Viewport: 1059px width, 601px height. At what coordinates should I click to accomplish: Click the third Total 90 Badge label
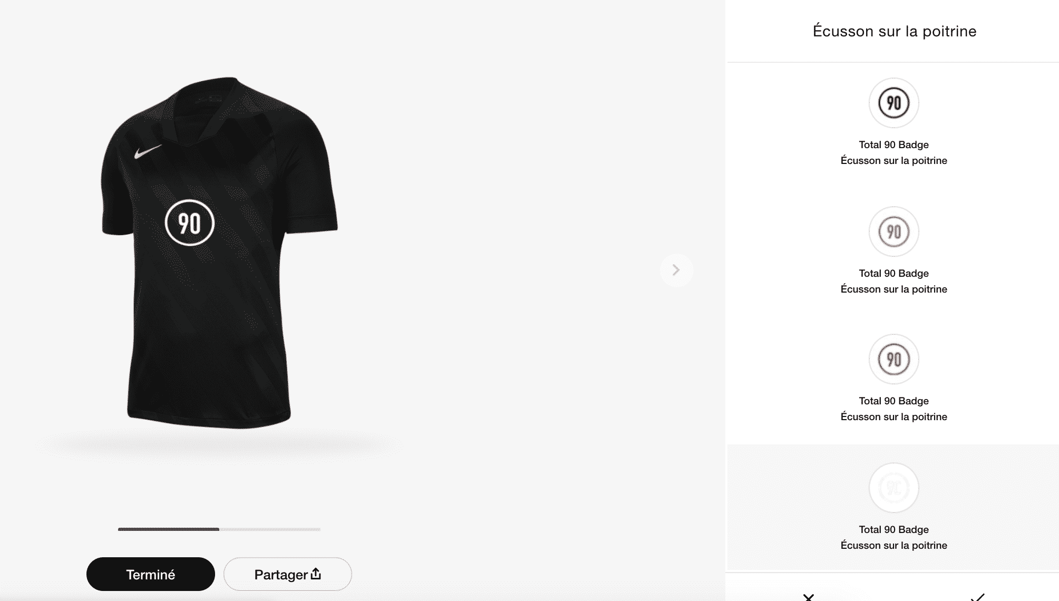(x=893, y=401)
